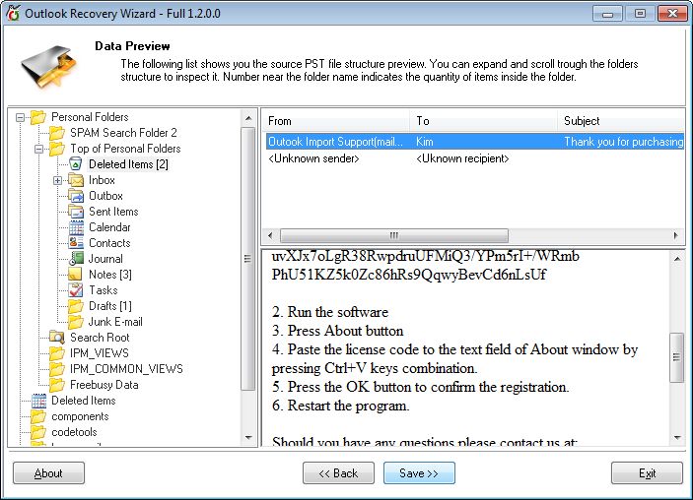The width and height of the screenshot is (693, 500).
Task: Sort messages by the To column
Action: point(484,121)
